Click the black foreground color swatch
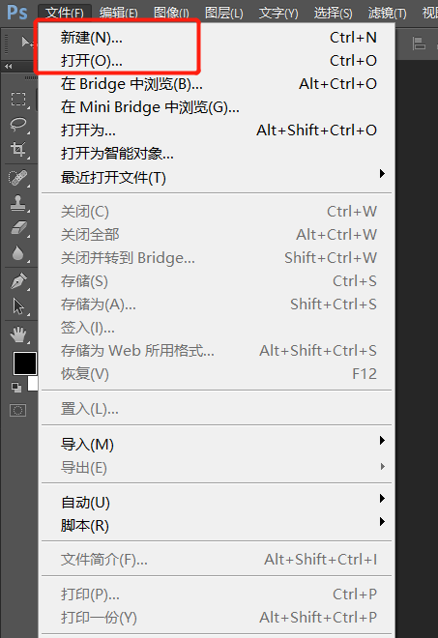The width and height of the screenshot is (438, 638). tap(25, 363)
